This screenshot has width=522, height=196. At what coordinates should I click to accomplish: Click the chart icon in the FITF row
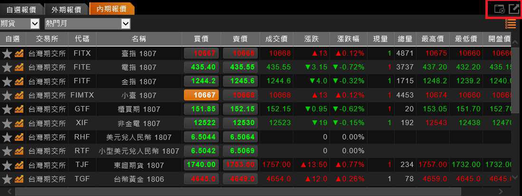(x=19, y=81)
